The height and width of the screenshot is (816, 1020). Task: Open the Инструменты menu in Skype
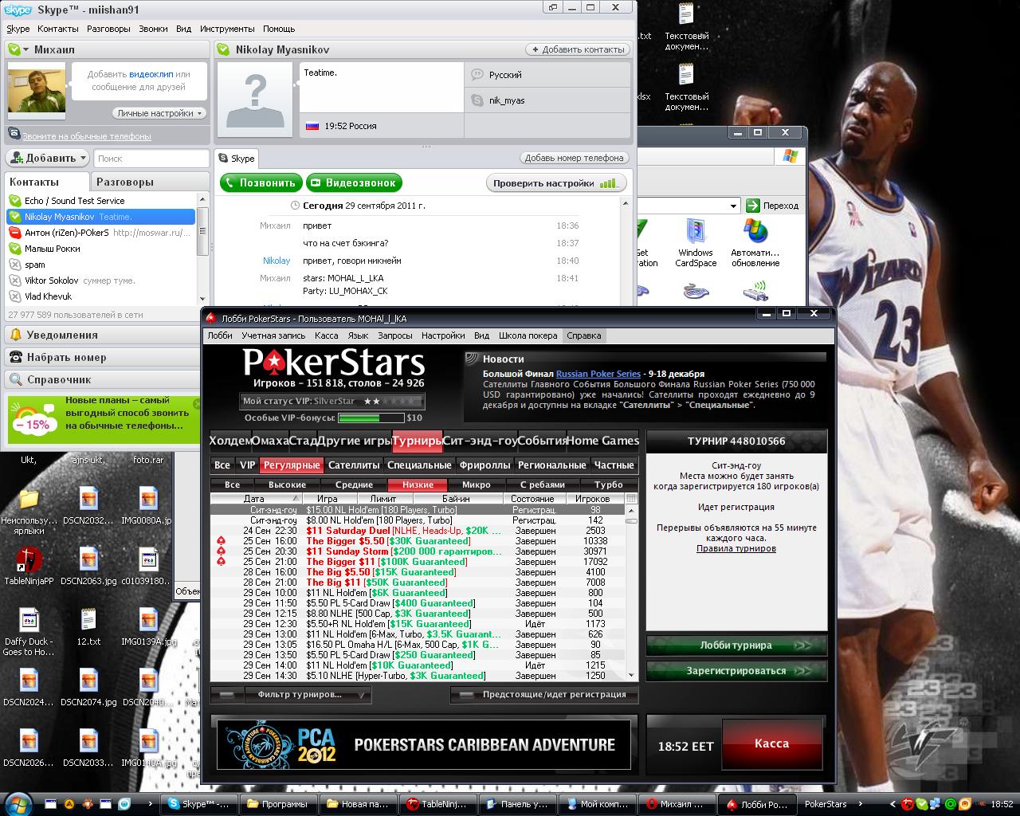pos(227,29)
